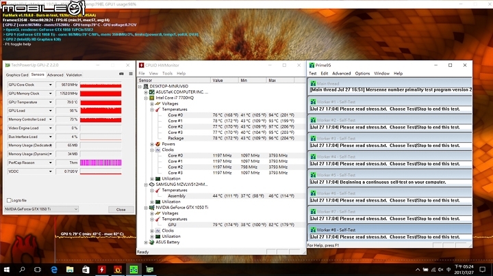Click the GPU-Z Close button
Viewport: 493px width, 276px height.
[121, 210]
